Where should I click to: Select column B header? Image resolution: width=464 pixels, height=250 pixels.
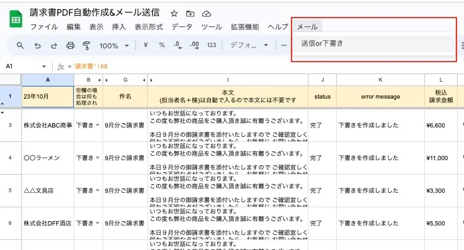pos(89,80)
